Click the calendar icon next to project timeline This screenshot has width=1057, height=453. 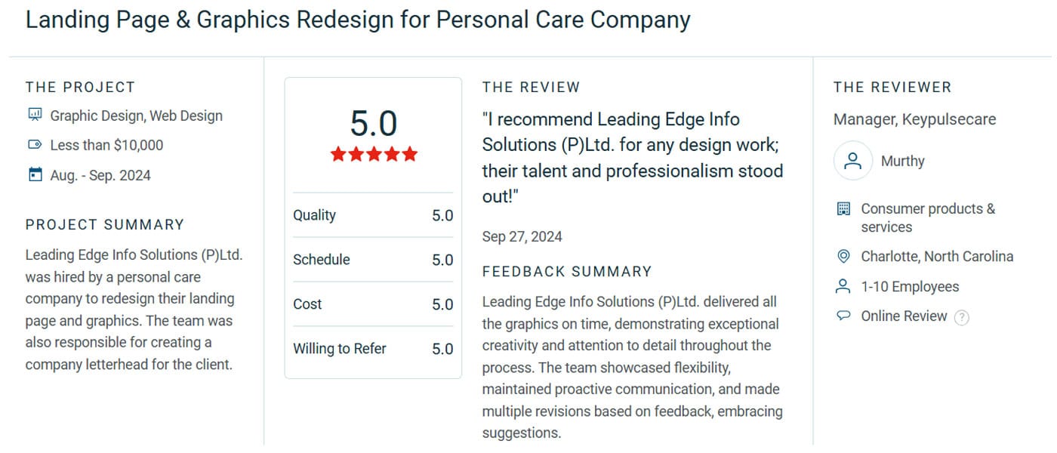coord(35,174)
